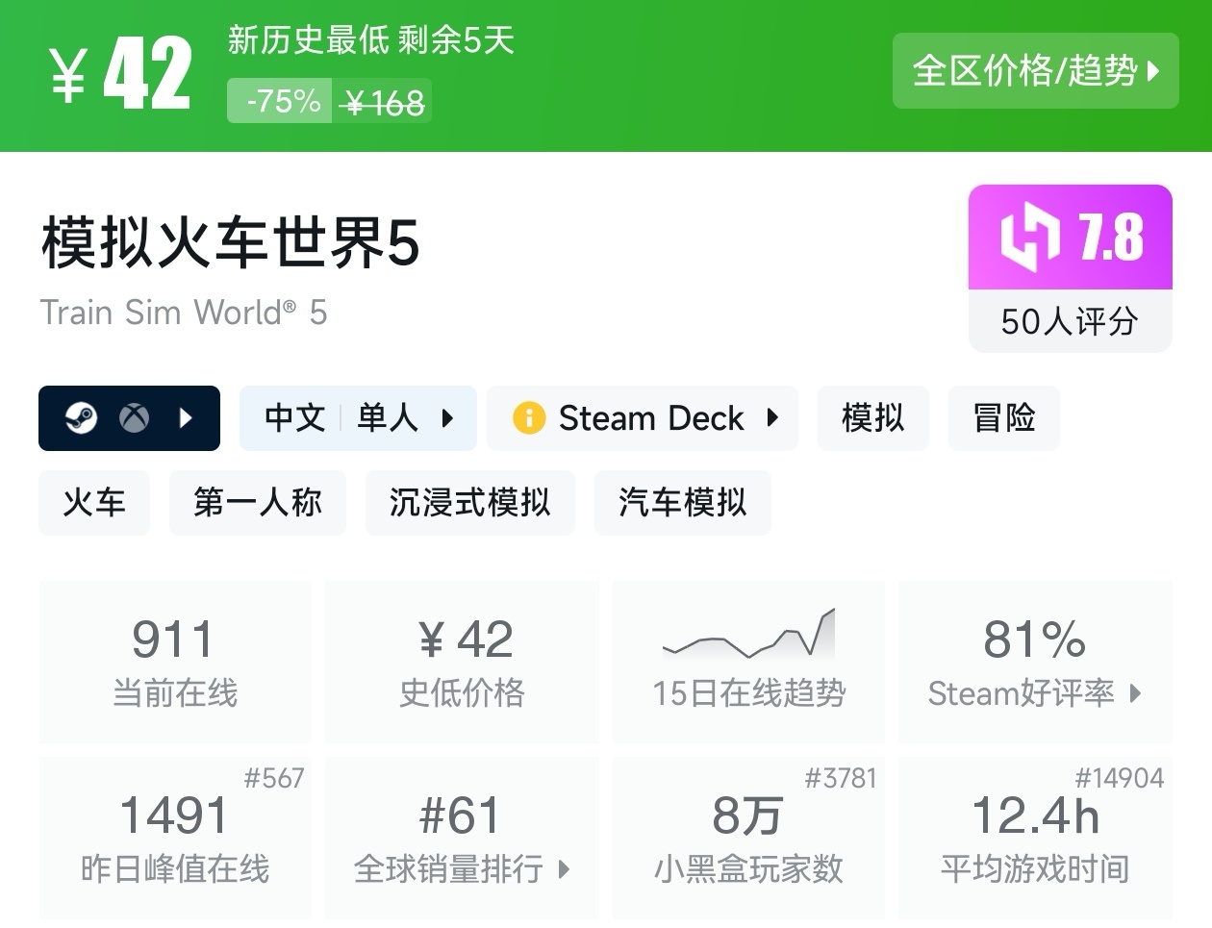Viewport: 1212px width, 928px height.
Task: Click the Steam platform icon
Action: tap(81, 418)
